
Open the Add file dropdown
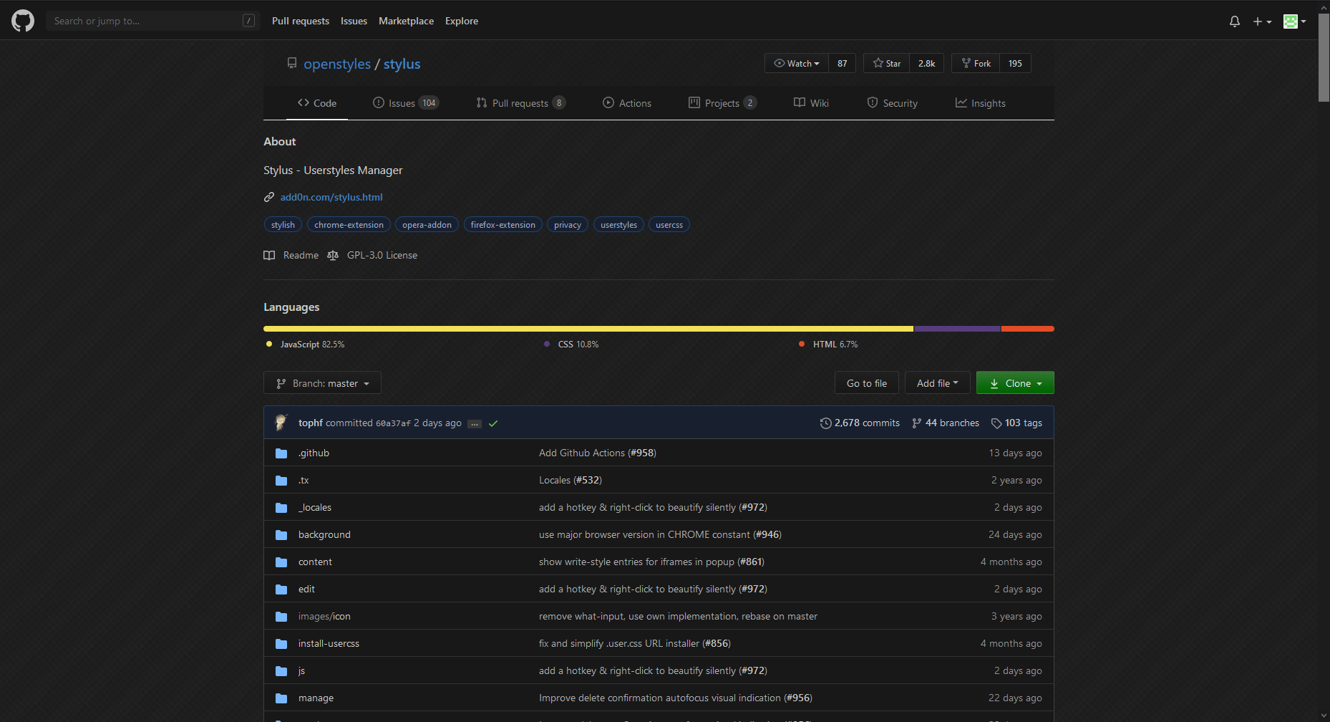(x=937, y=383)
